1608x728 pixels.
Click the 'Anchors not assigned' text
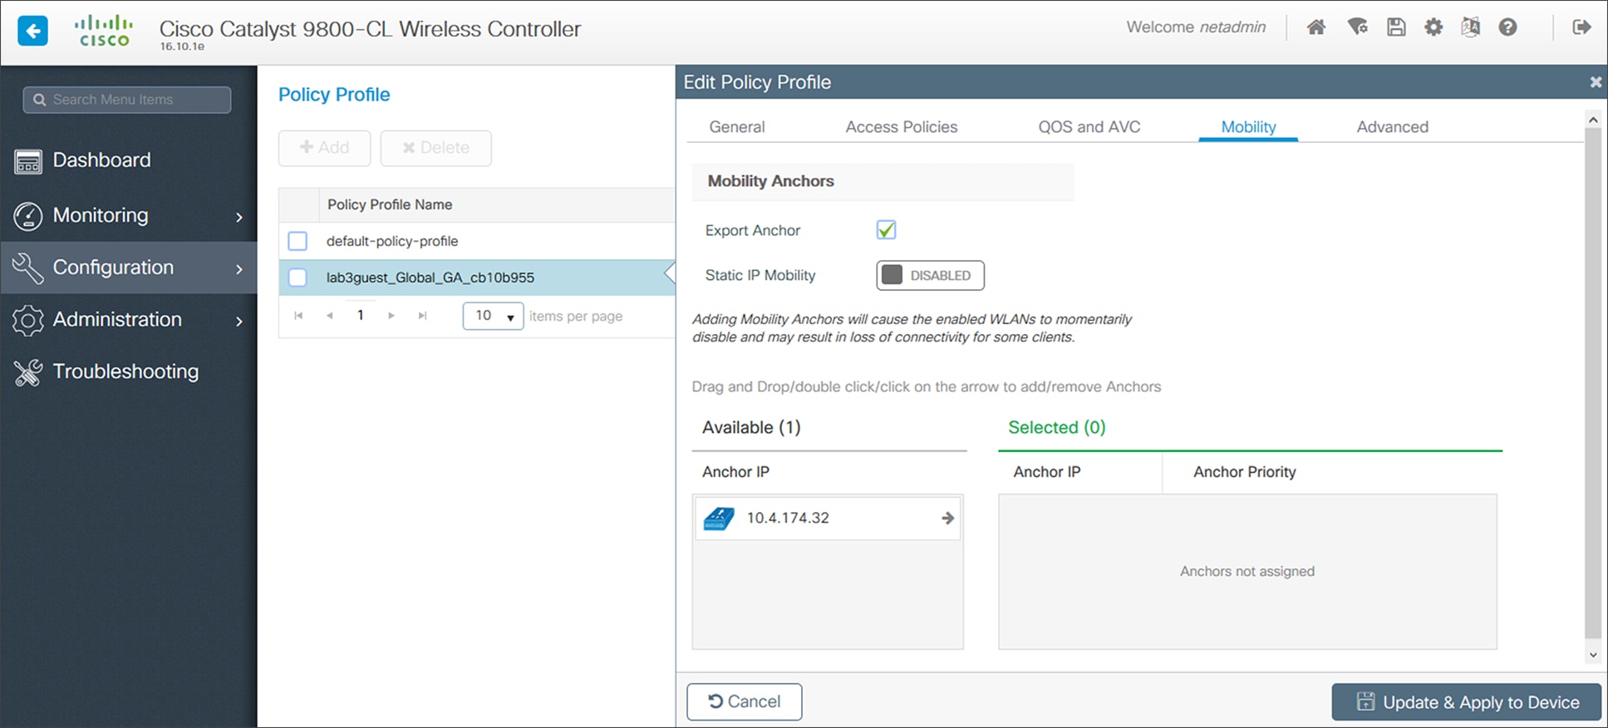[x=1247, y=571]
